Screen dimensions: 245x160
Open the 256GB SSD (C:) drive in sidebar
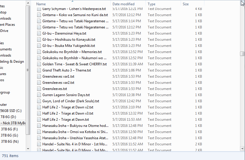11,111
